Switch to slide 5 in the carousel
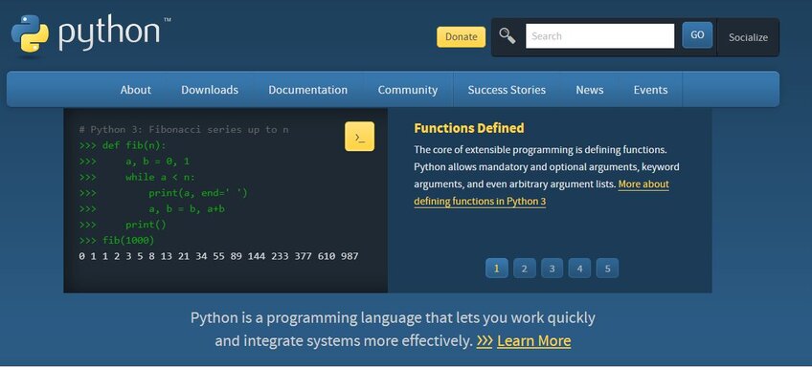The image size is (812, 367). pyautogui.click(x=607, y=269)
